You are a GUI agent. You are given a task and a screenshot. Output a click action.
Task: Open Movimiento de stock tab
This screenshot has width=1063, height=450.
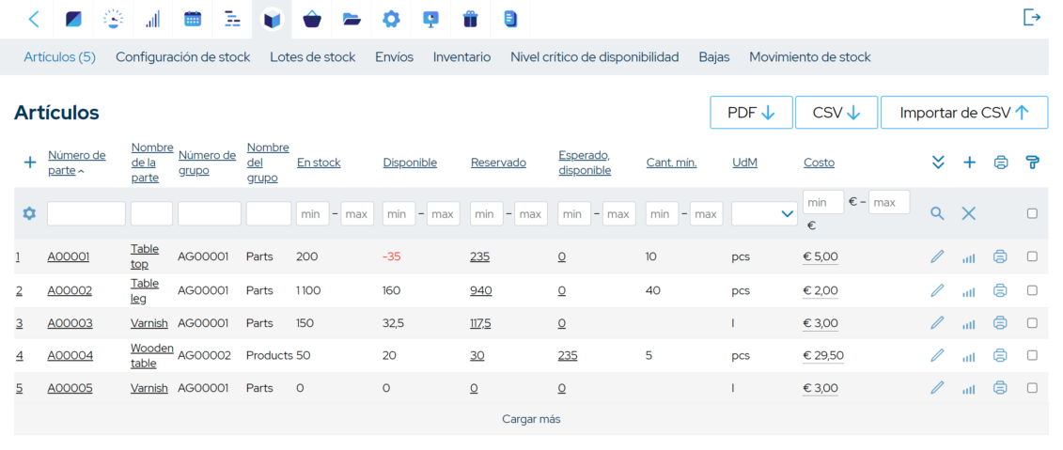[x=810, y=57]
